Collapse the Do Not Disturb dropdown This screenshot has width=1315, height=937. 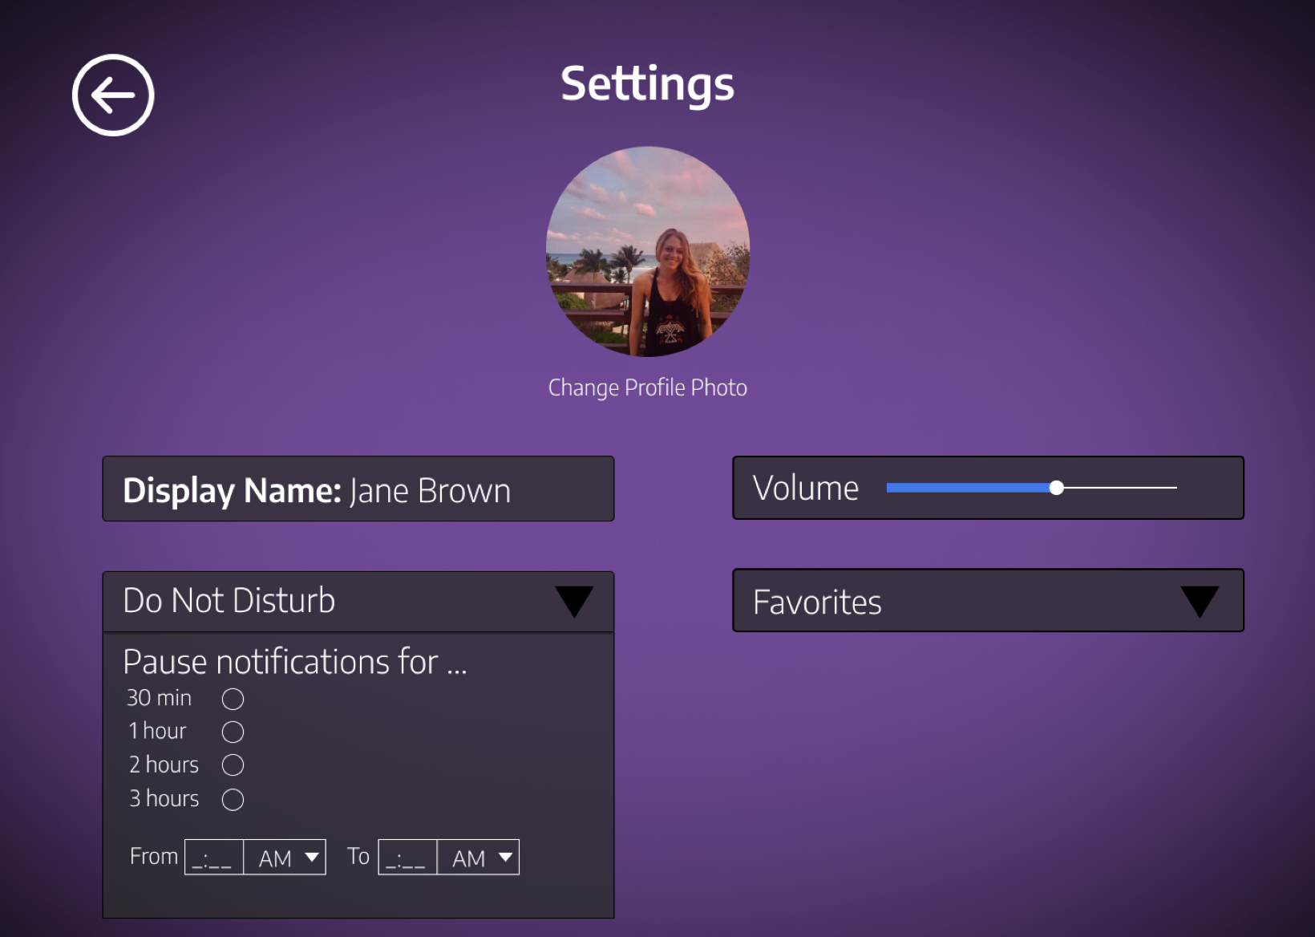pos(574,602)
